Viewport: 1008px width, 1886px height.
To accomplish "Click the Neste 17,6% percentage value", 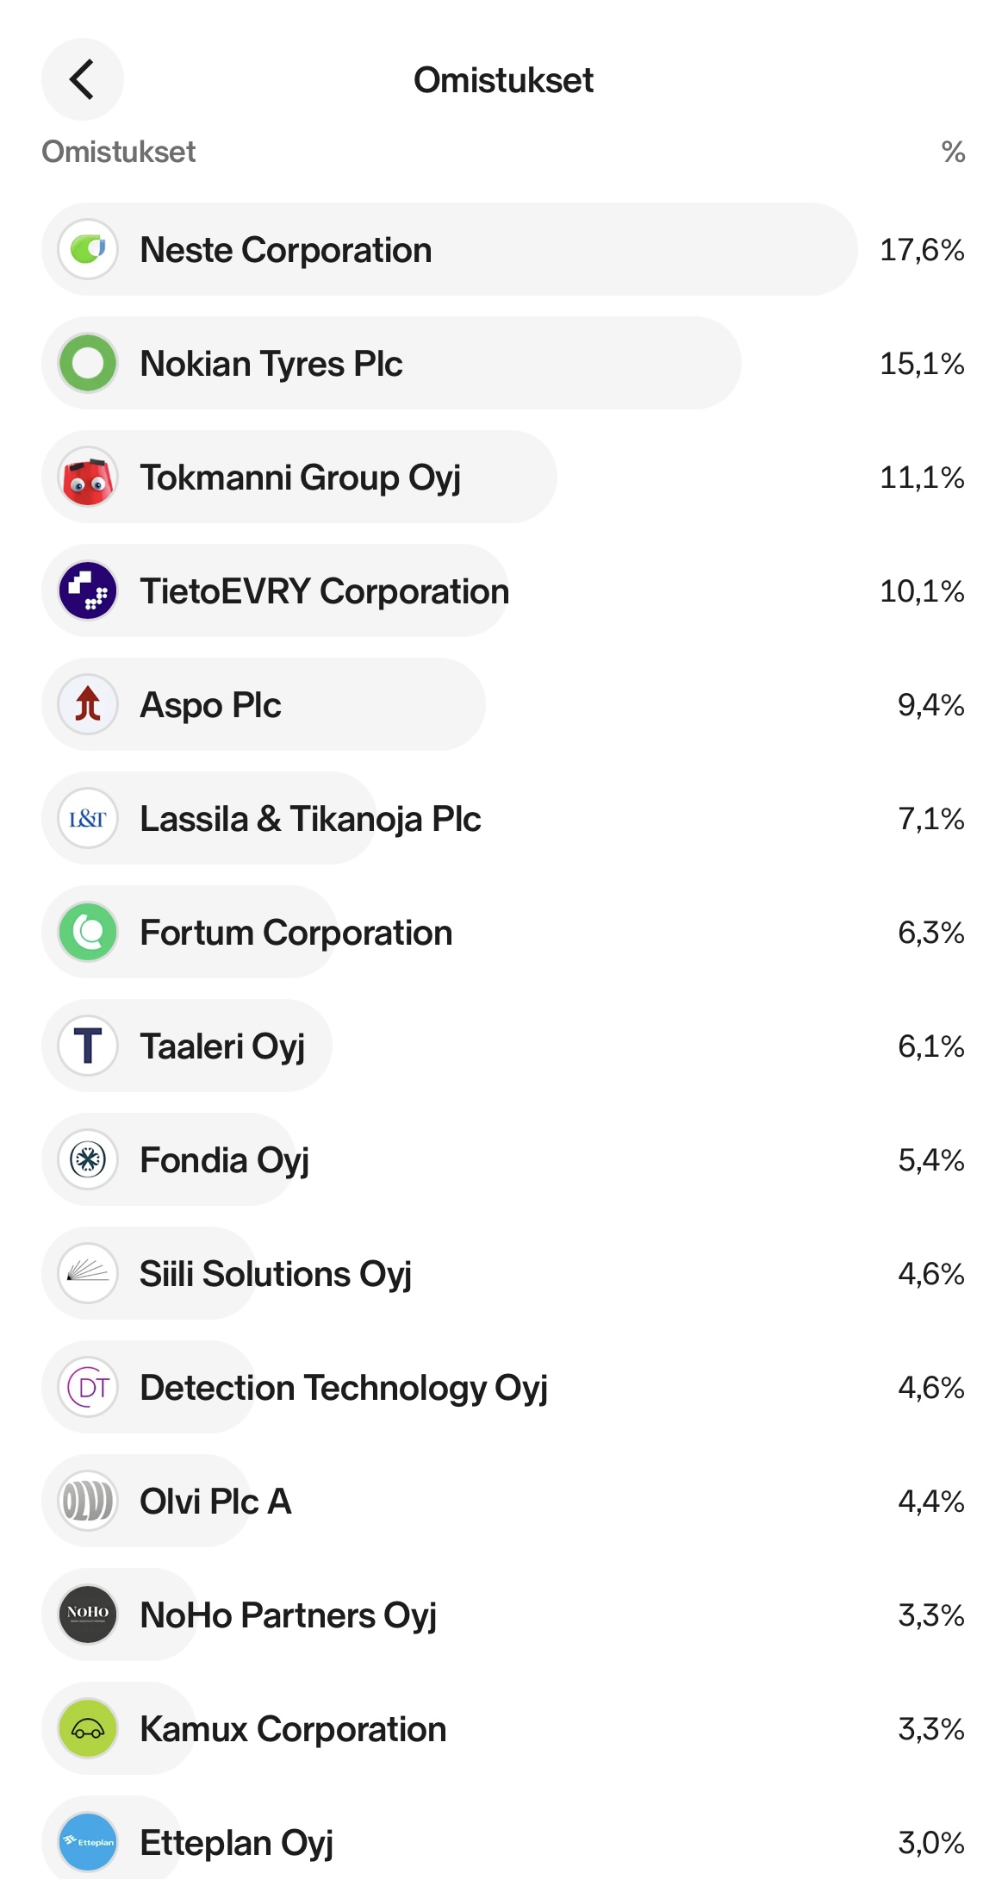I will coord(921,250).
